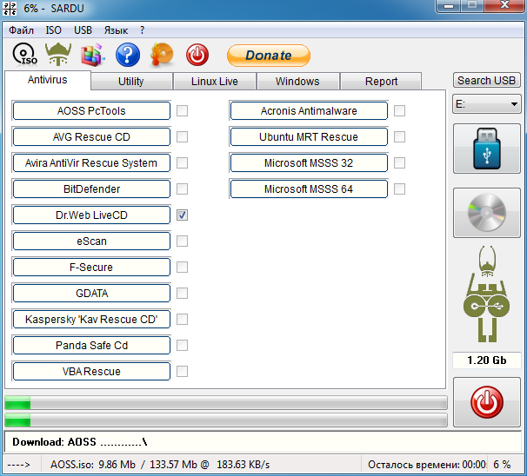Click the Осталось времени status entry

[x=427, y=465]
